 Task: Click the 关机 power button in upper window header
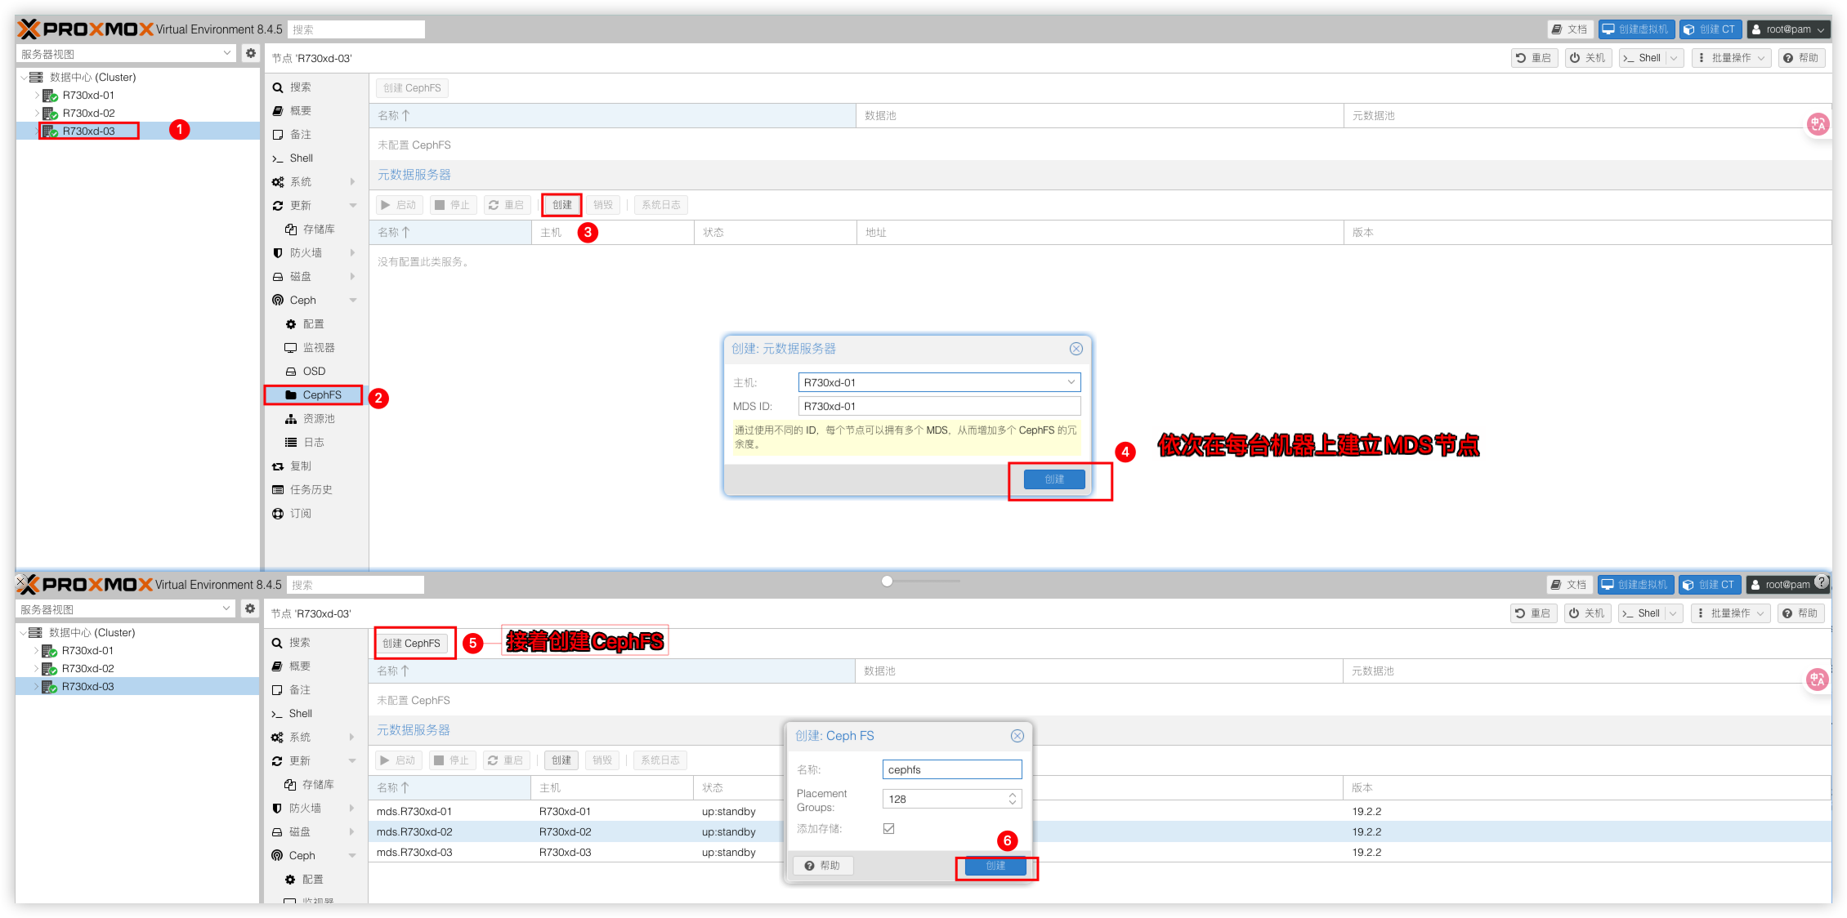[1588, 58]
